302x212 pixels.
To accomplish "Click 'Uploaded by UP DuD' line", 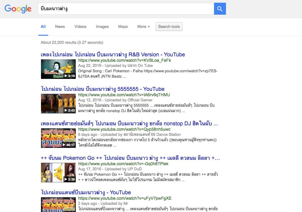I will coord(110,169).
